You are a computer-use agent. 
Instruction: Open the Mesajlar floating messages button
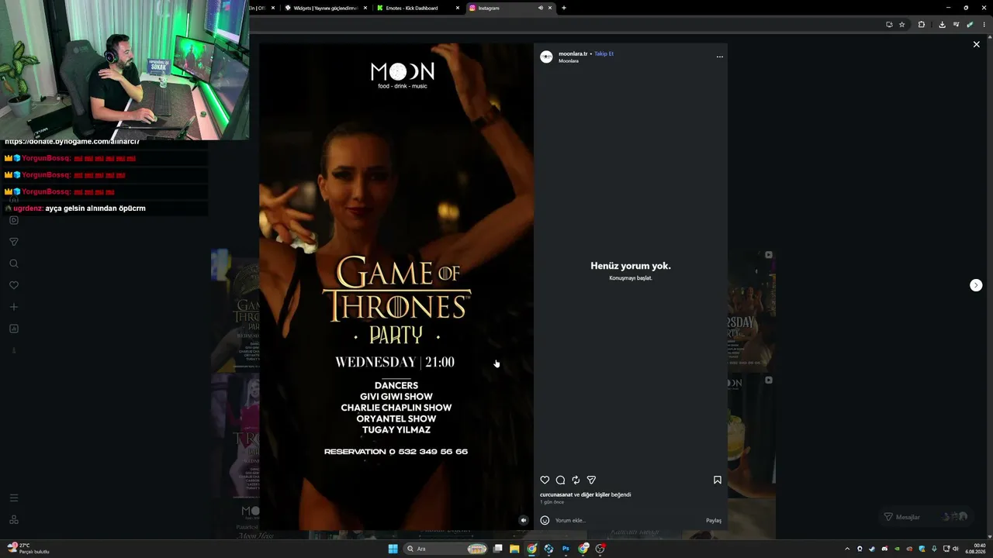click(926, 517)
